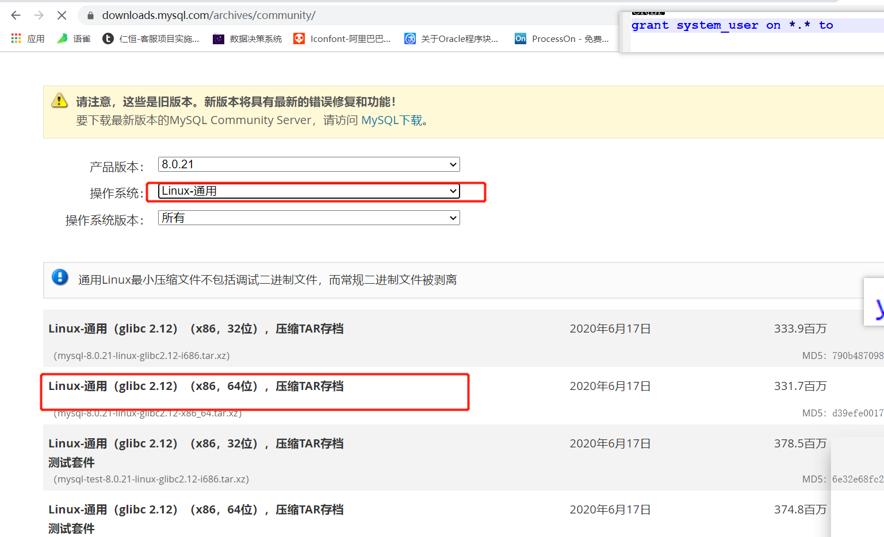Stop page loading with the X icon
This screenshot has width=884, height=537.
pos(62,16)
